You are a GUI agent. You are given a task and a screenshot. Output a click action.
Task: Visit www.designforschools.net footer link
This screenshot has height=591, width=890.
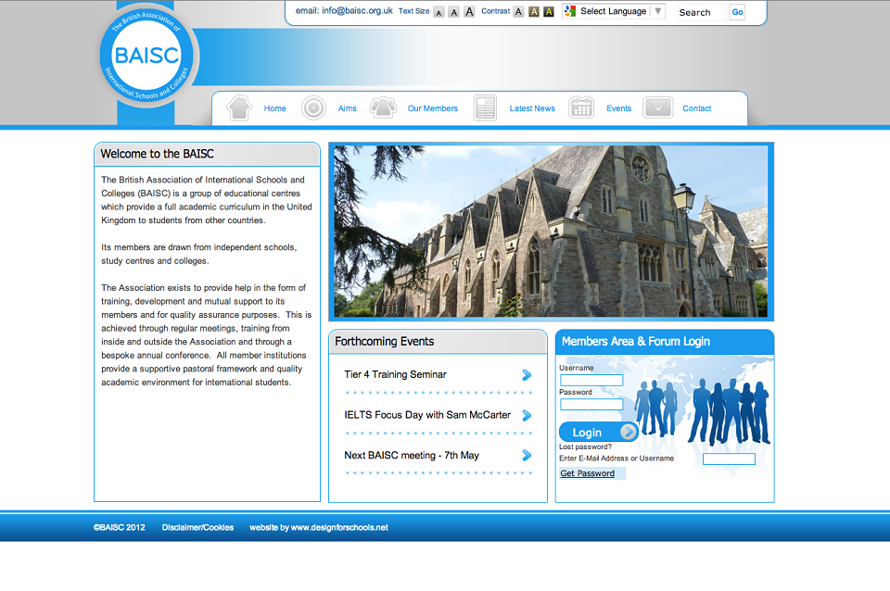coord(339,527)
